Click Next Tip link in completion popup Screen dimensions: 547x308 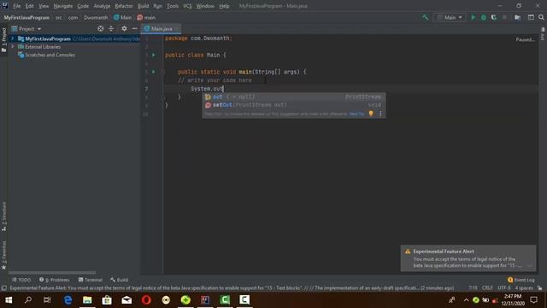(x=356, y=114)
